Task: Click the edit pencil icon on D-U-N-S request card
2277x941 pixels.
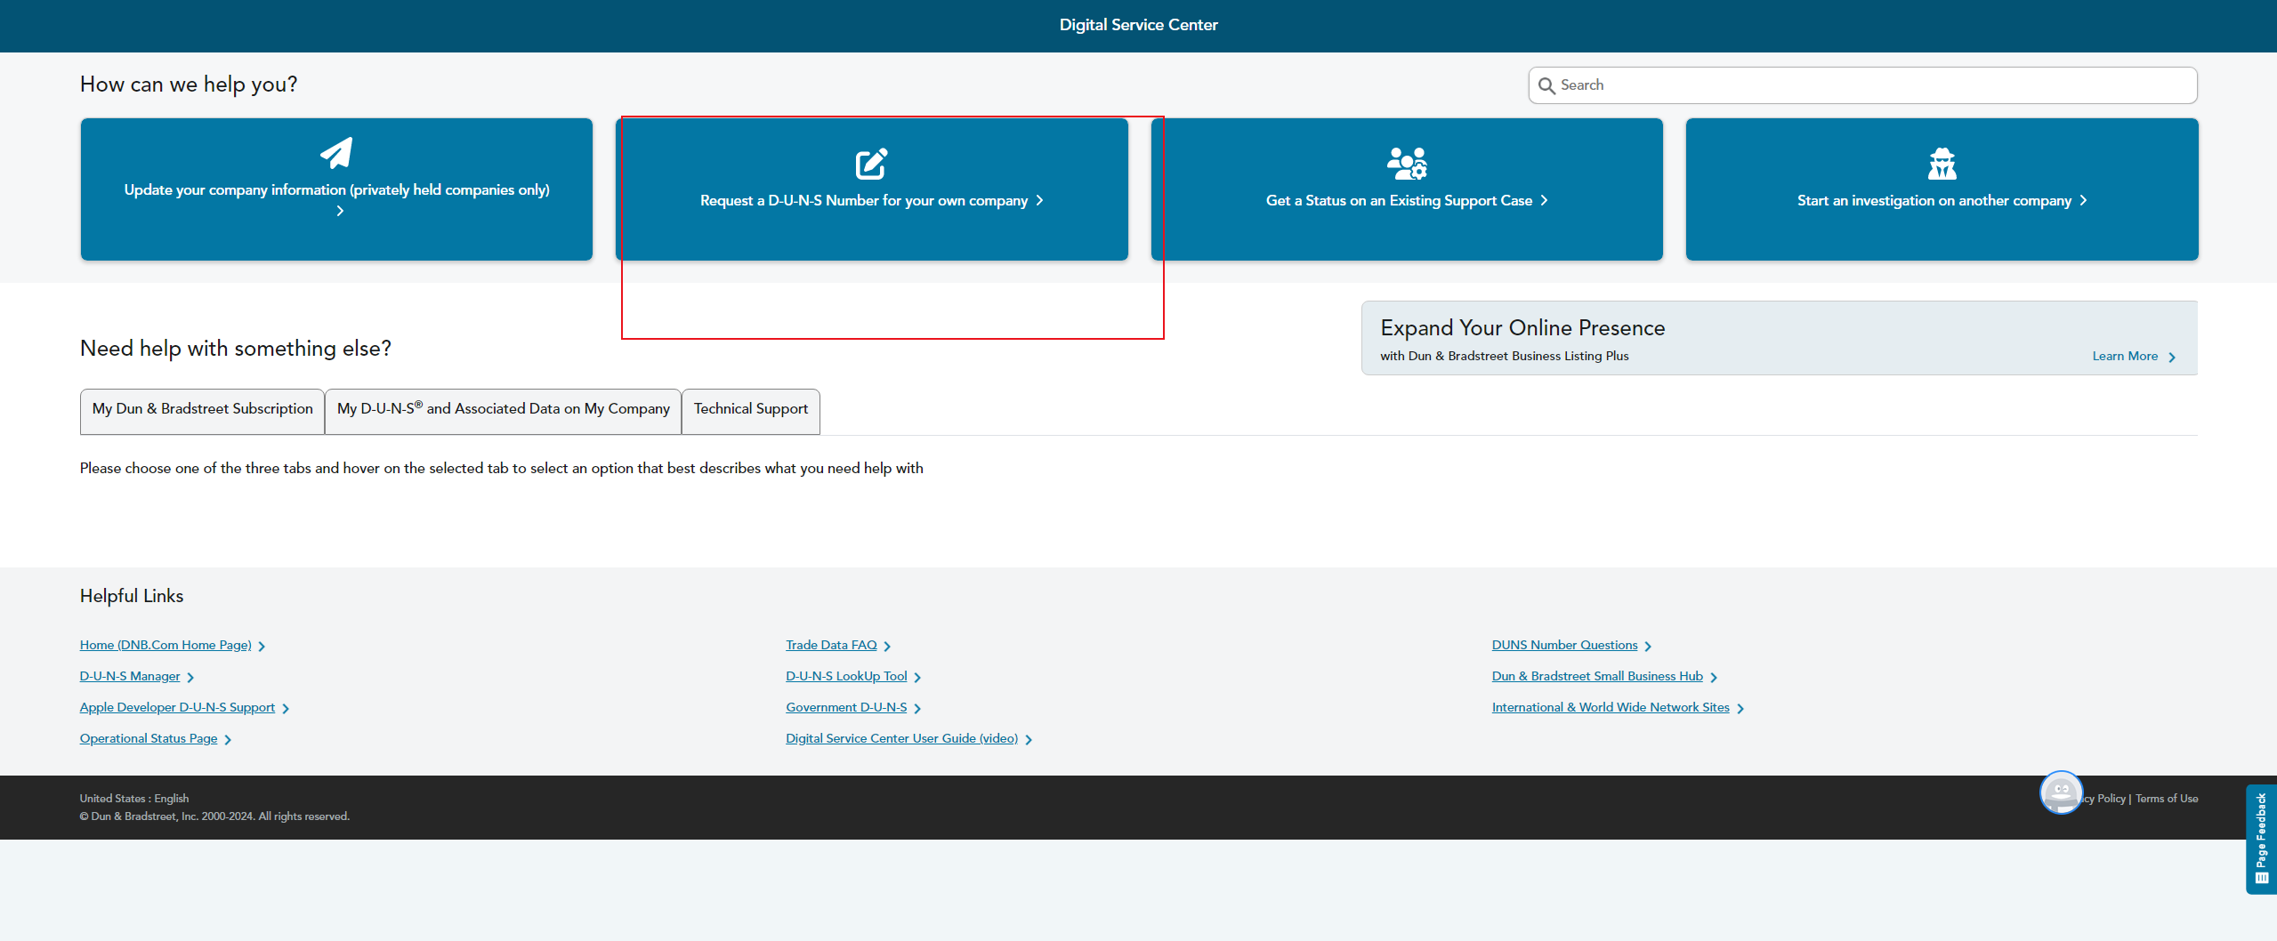Action: coord(871,164)
